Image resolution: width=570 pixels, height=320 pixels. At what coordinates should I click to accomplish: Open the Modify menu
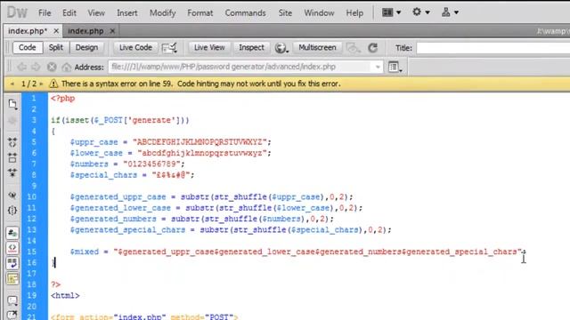click(x=162, y=13)
